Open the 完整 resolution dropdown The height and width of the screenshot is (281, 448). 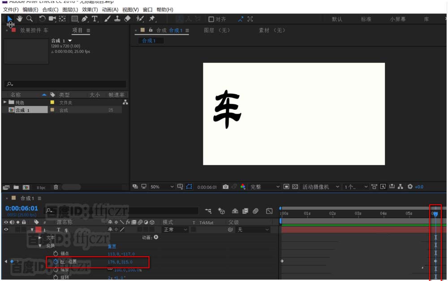tap(265, 187)
